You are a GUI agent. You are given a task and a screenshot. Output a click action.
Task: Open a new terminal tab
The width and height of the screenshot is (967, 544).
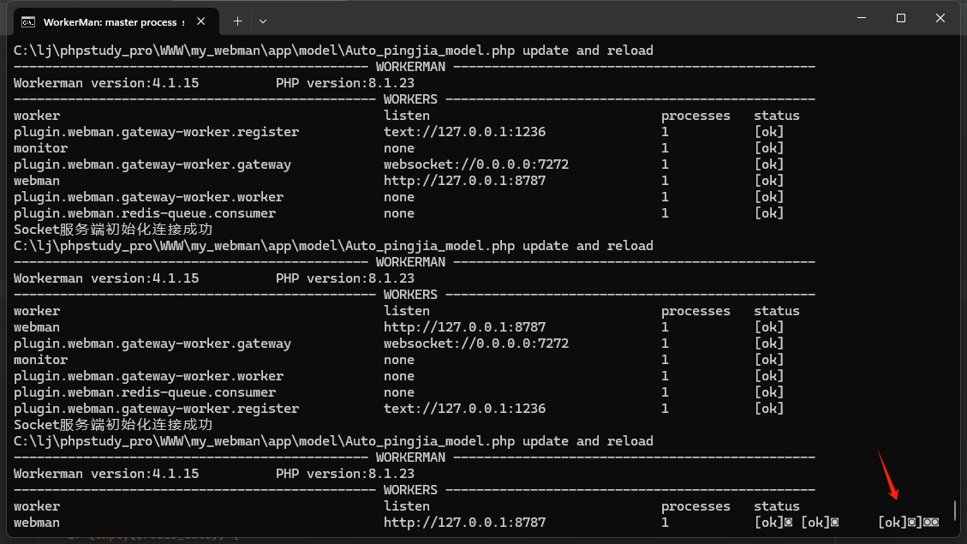pos(237,21)
